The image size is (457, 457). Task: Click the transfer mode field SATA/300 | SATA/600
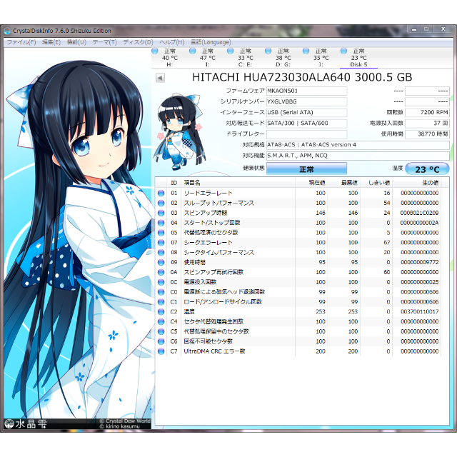click(306, 124)
